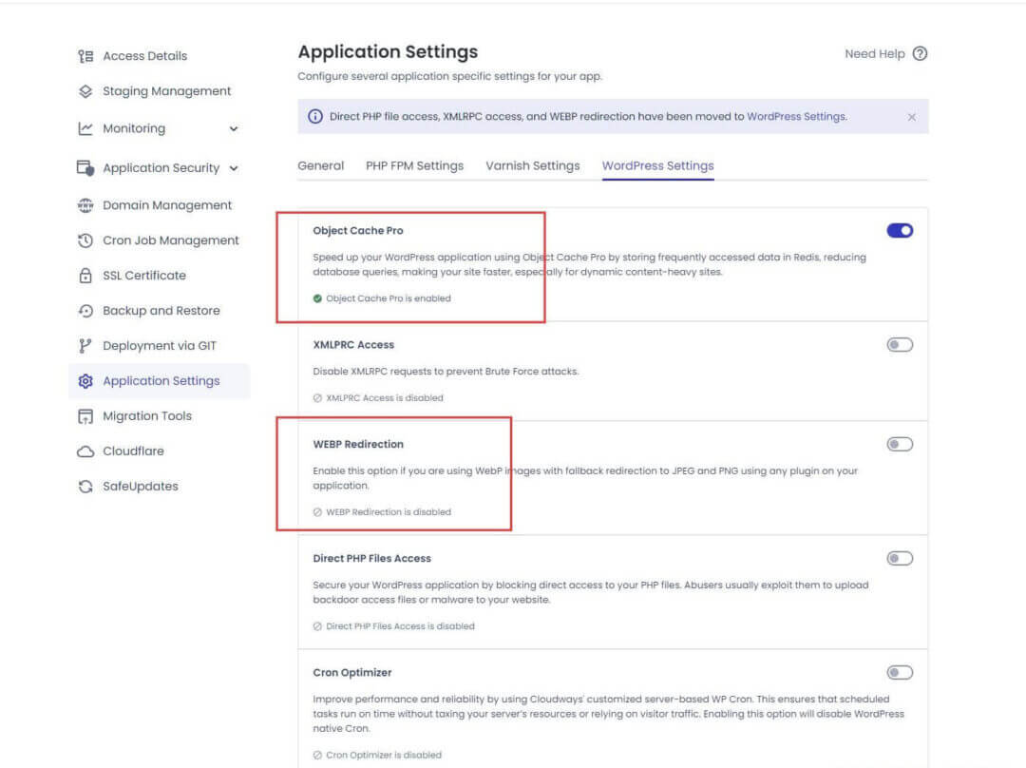Enable the Direct PHP Files Access toggle

pos(900,558)
